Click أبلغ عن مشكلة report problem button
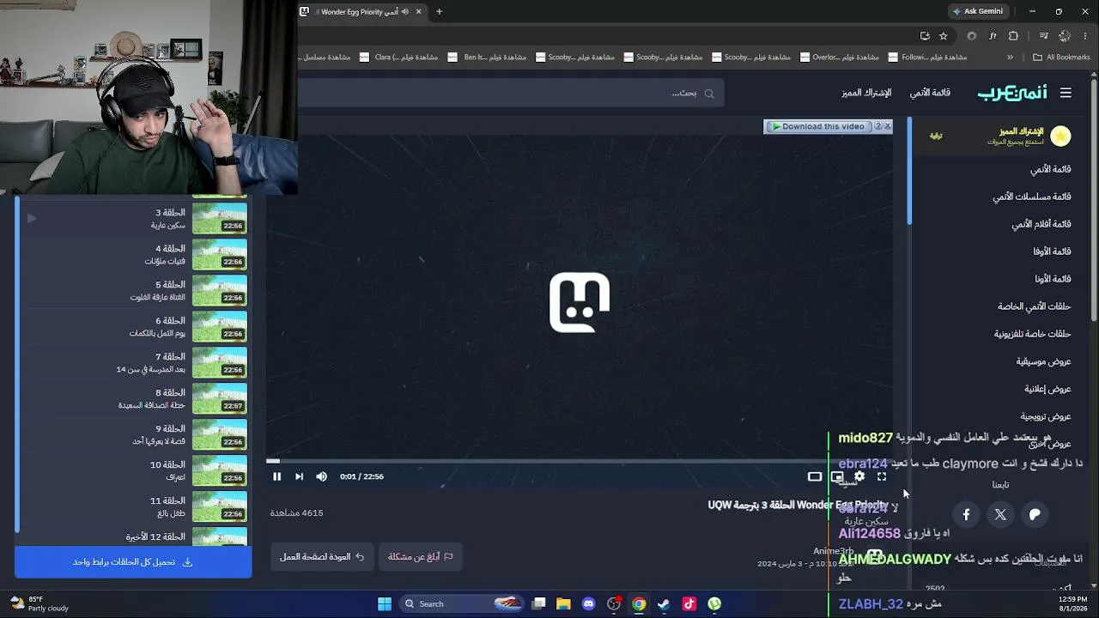The image size is (1099, 618). click(x=420, y=556)
